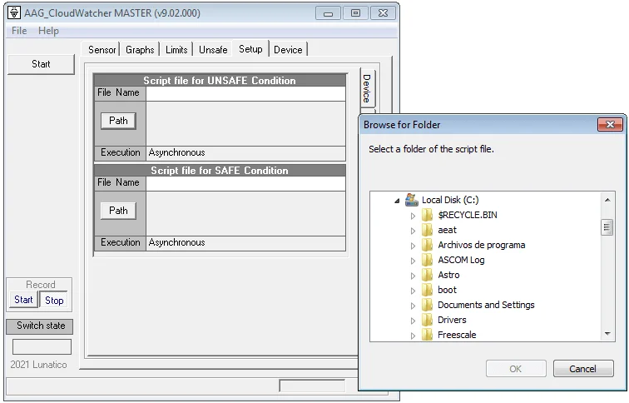The image size is (629, 403).
Task: Click the $RECYCLE.BIN folder icon
Action: click(x=427, y=215)
